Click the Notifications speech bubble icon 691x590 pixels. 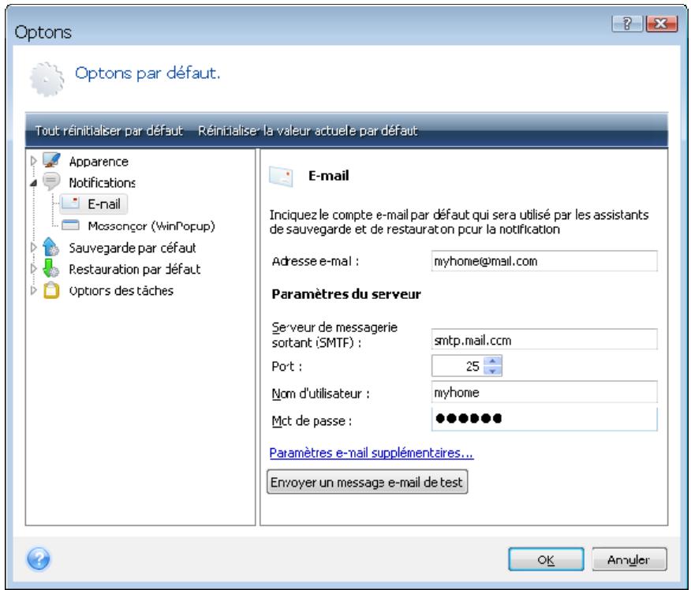tap(51, 181)
